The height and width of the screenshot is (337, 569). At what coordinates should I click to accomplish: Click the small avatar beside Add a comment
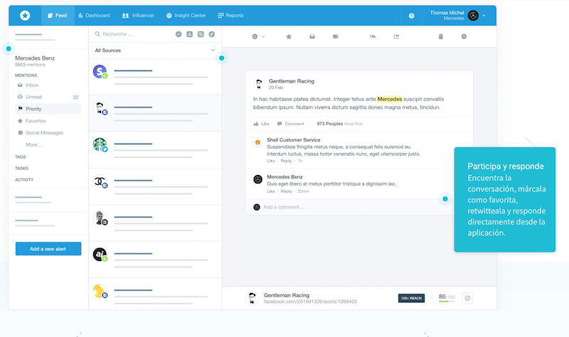point(257,207)
